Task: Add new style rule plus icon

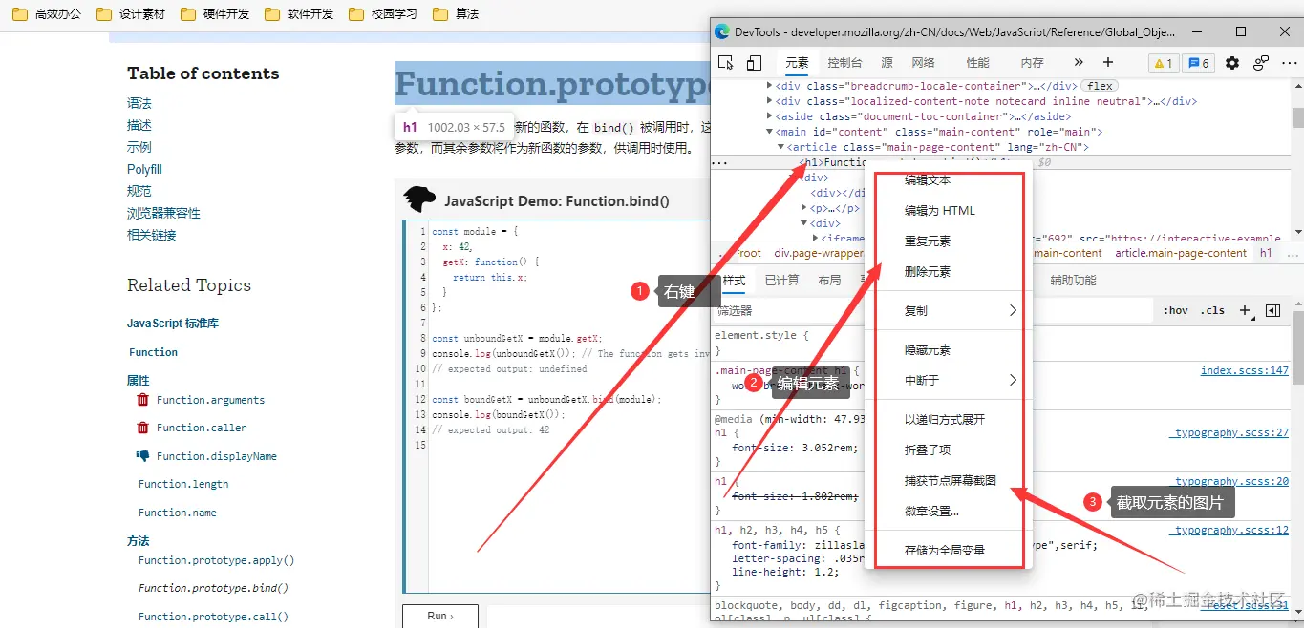Action: coord(1245,310)
